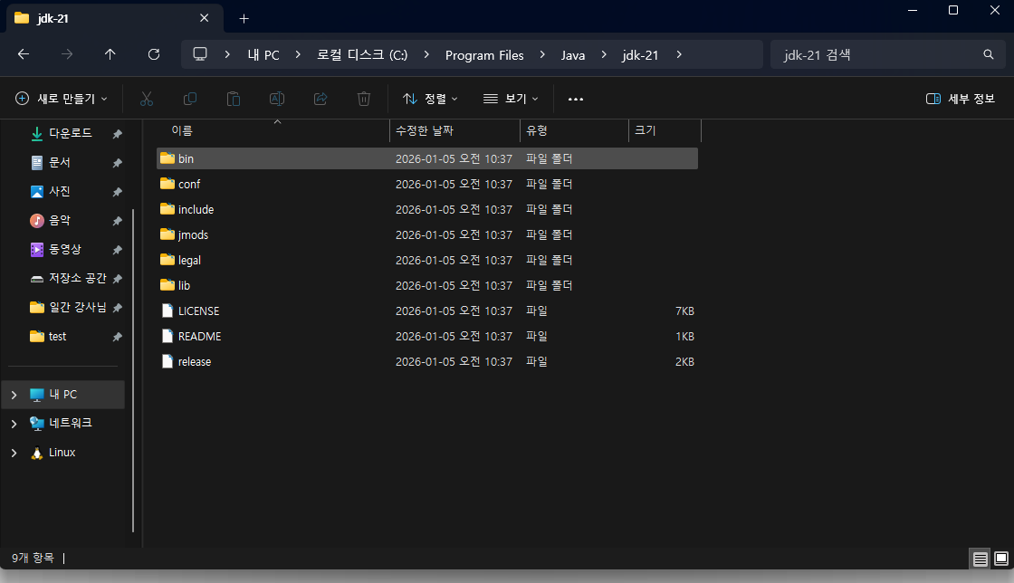This screenshot has width=1014, height=583.
Task: Click the forward navigation arrow
Action: (67, 54)
